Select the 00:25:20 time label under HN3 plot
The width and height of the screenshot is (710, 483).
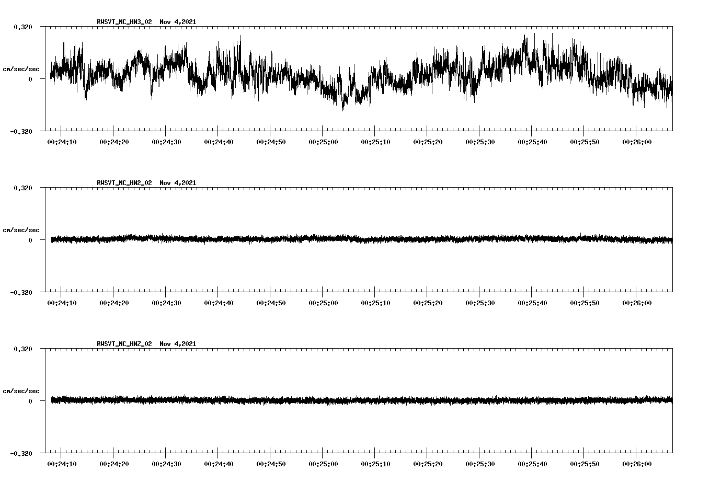pyautogui.click(x=428, y=142)
